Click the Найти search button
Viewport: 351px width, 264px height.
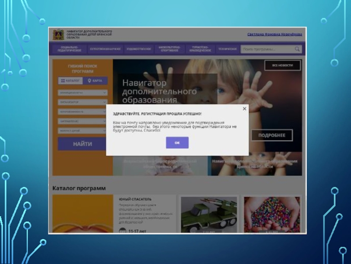pyautogui.click(x=82, y=144)
